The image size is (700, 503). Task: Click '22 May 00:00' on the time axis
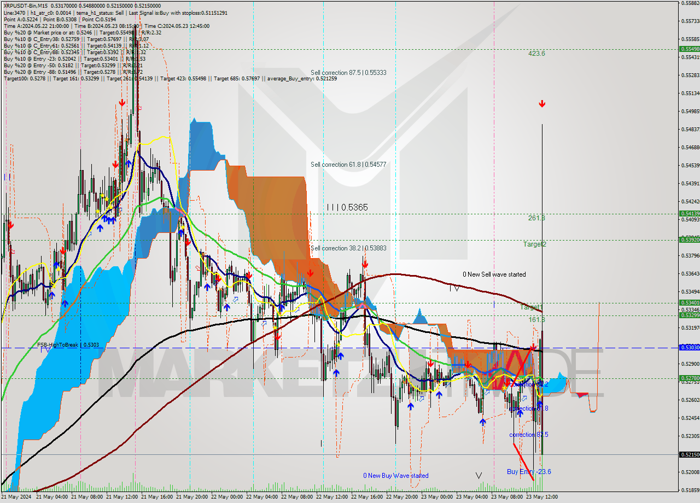coord(228,497)
